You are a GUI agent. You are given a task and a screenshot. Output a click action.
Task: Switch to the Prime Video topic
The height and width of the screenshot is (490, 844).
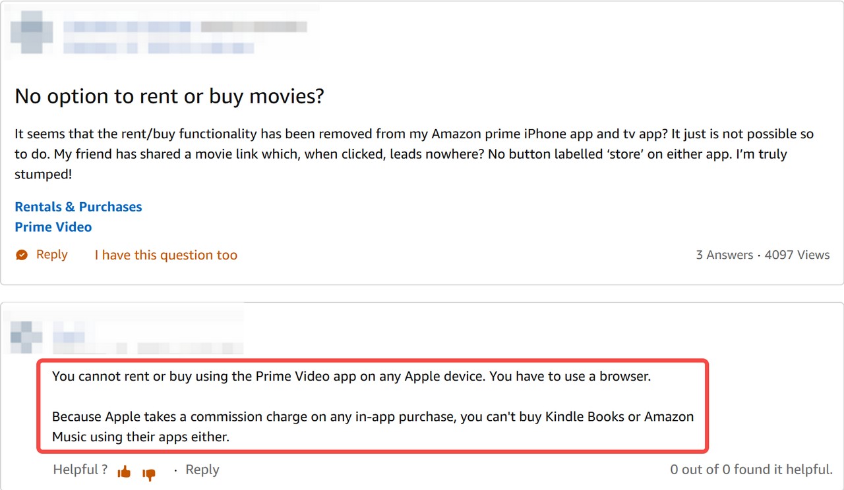[x=53, y=227]
